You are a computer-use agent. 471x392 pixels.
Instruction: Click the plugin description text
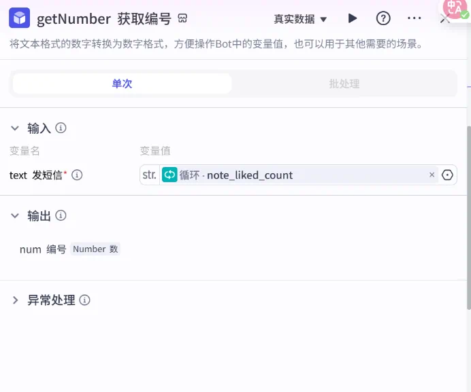coord(216,44)
